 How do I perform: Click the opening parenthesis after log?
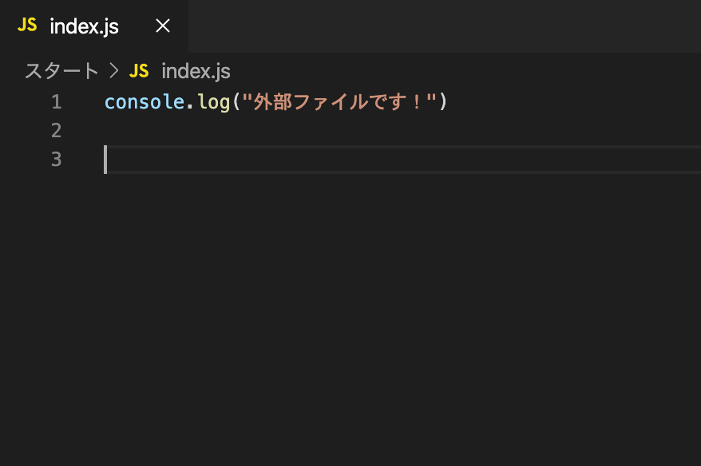coord(236,102)
